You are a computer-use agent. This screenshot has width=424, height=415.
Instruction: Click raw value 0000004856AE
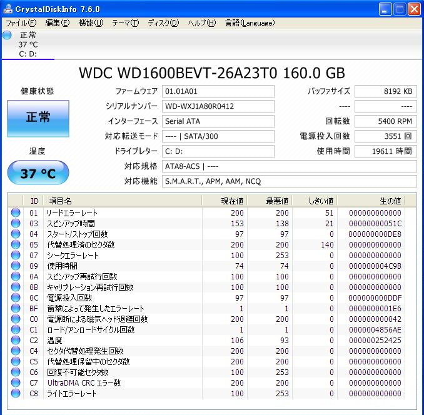pyautogui.click(x=375, y=329)
